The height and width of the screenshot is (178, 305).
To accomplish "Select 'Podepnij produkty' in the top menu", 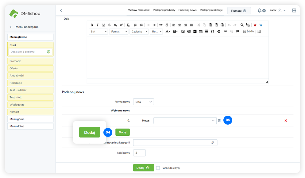I will pos(164,10).
